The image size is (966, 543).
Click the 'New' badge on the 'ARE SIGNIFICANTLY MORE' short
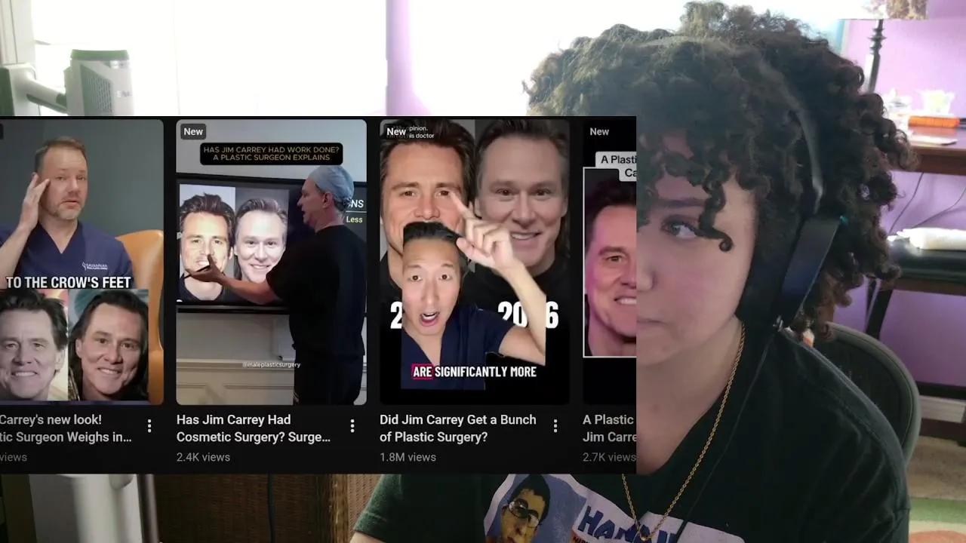click(396, 131)
